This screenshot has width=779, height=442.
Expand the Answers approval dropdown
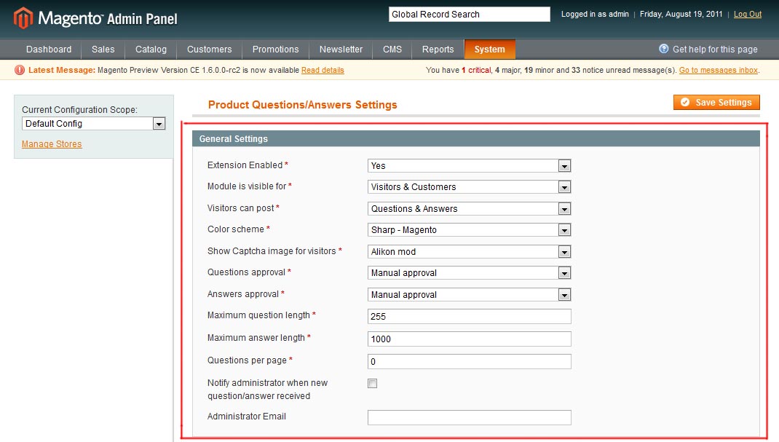469,294
